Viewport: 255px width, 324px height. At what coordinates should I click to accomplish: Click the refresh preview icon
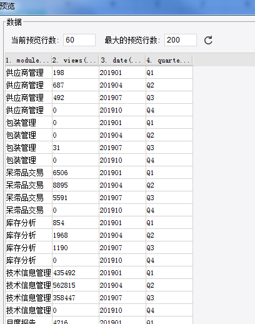[208, 40]
